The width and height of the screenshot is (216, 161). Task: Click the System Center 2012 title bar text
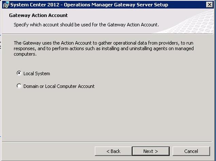89,5
